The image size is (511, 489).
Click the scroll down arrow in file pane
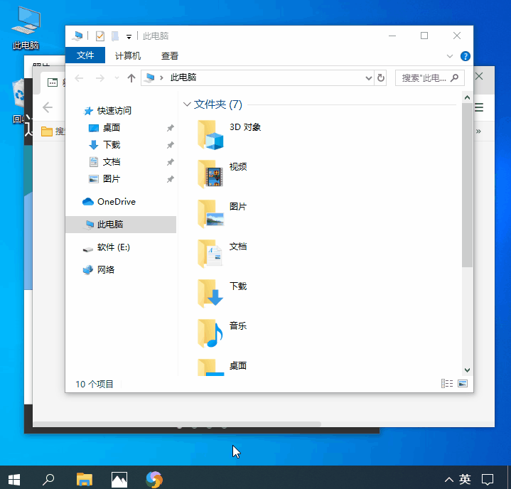click(x=467, y=370)
